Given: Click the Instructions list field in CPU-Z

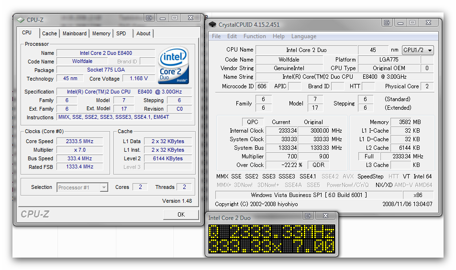Looking at the screenshot, I should click(x=124, y=117).
